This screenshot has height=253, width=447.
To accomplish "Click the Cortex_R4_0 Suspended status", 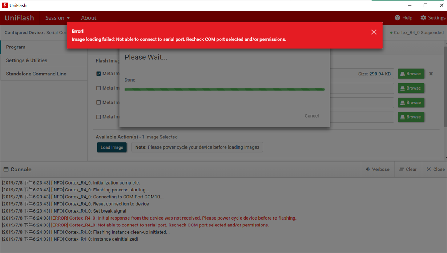I will [x=417, y=33].
